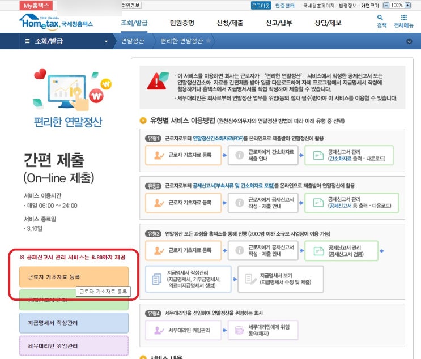Click the My홈택스 button

36,6
